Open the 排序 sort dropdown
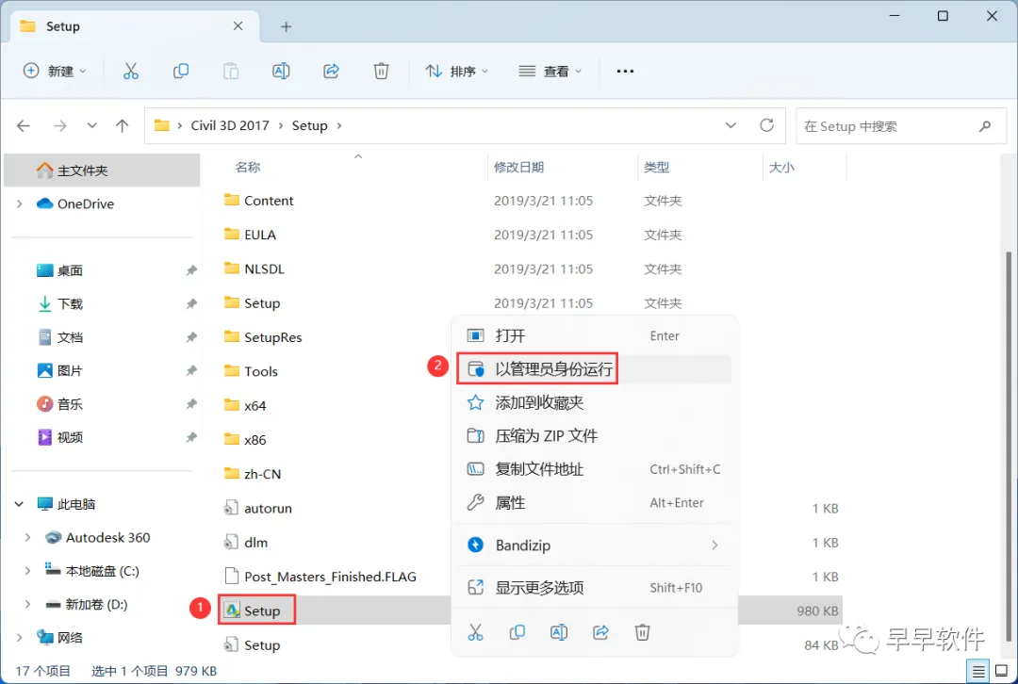The height and width of the screenshot is (684, 1018). pyautogui.click(x=456, y=71)
